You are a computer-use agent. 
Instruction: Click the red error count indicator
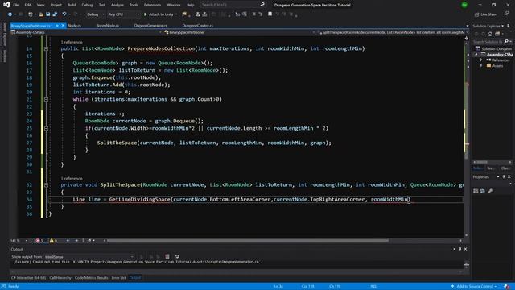[x=39, y=241]
